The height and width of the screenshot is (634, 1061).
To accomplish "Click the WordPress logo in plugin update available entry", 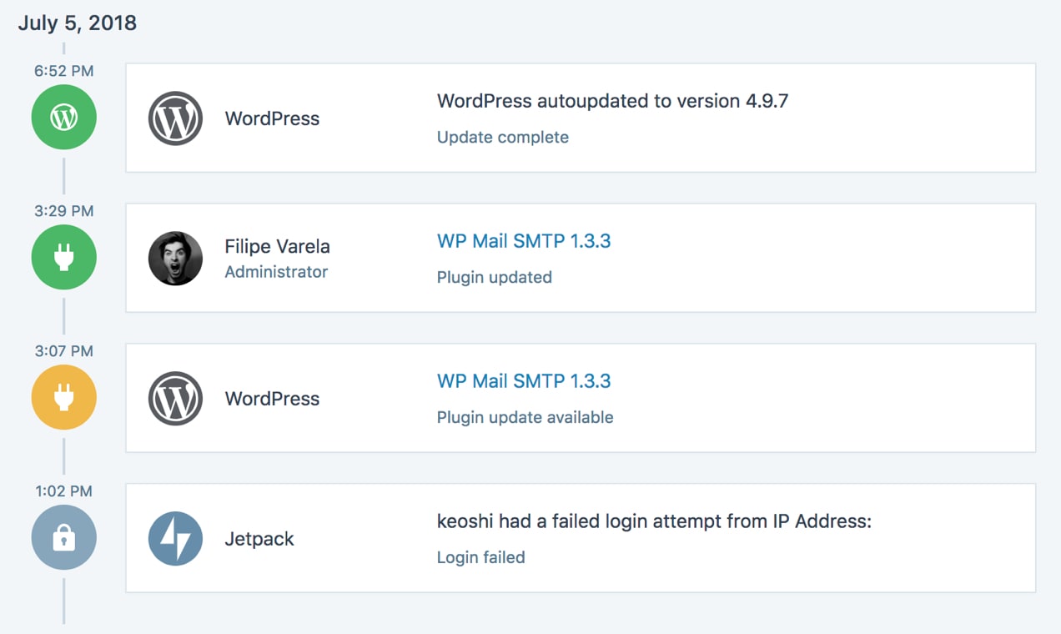I will pyautogui.click(x=175, y=399).
